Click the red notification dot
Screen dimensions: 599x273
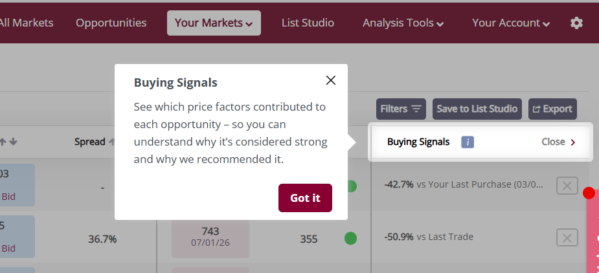click(589, 193)
